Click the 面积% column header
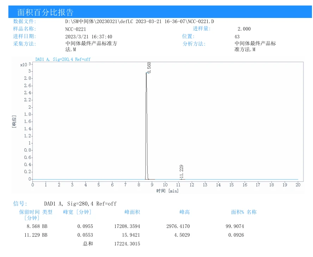 pyautogui.click(x=238, y=212)
